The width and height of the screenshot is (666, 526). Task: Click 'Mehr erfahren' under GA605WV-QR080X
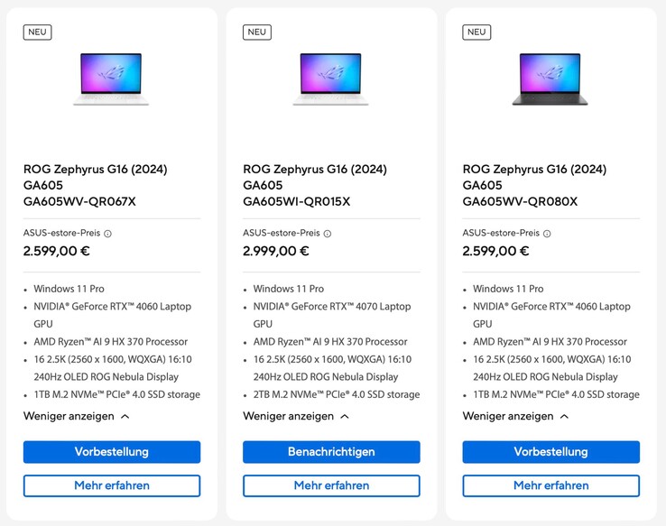pyautogui.click(x=550, y=485)
